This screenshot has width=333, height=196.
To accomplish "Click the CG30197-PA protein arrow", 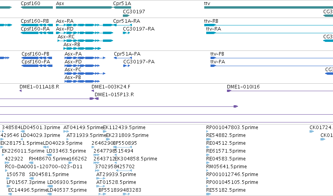I will (x=126, y=66).
